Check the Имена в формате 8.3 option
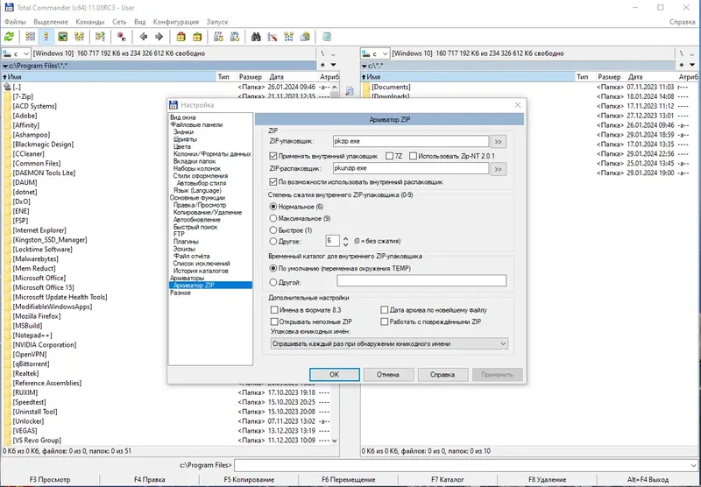 274,309
